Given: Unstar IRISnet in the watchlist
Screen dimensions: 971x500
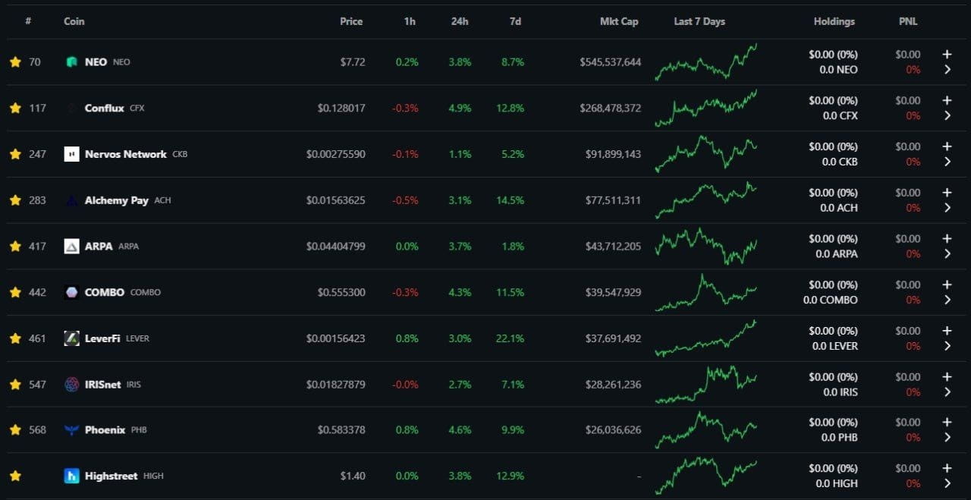Looking at the screenshot, I should [x=15, y=385].
